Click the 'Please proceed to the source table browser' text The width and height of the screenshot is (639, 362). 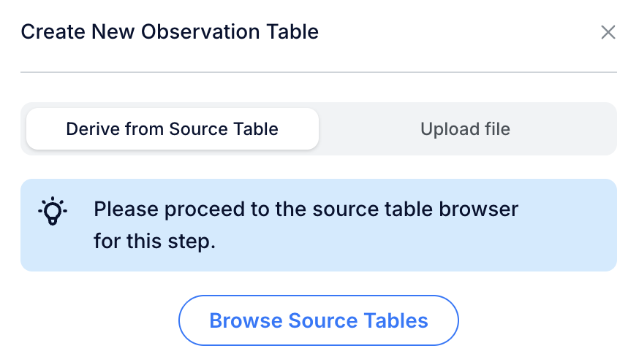[x=306, y=209]
